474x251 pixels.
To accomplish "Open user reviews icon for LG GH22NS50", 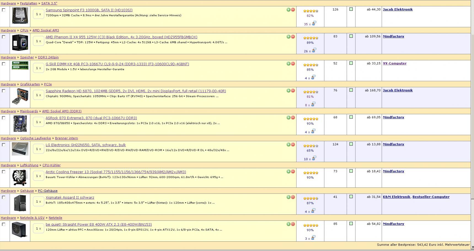I will (314, 158).
